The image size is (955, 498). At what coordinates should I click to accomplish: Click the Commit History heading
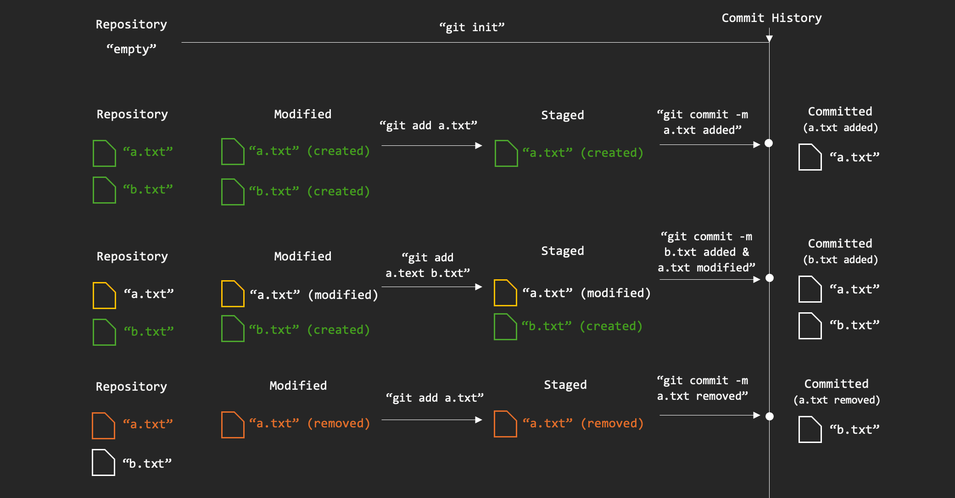point(771,18)
